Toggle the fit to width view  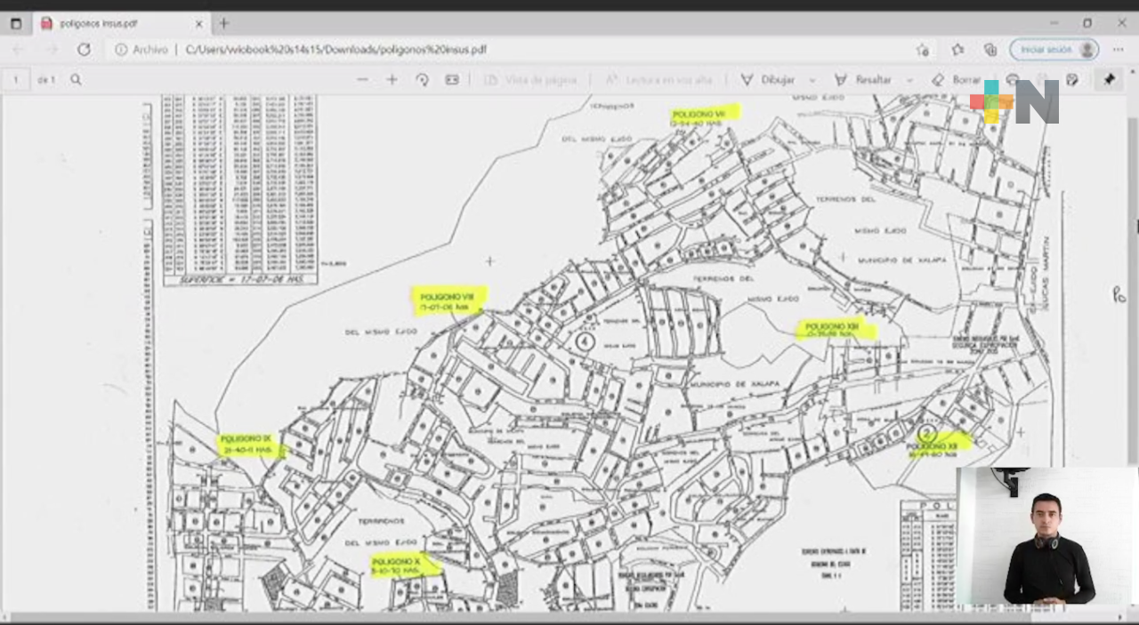(x=452, y=80)
